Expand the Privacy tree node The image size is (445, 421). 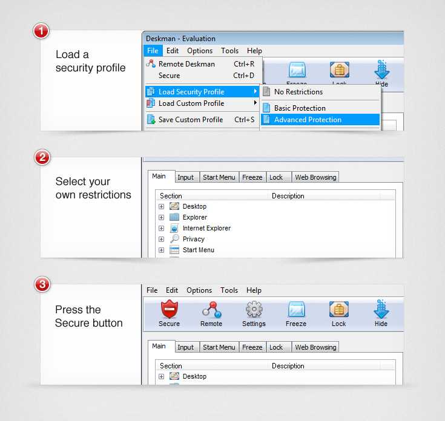click(161, 240)
